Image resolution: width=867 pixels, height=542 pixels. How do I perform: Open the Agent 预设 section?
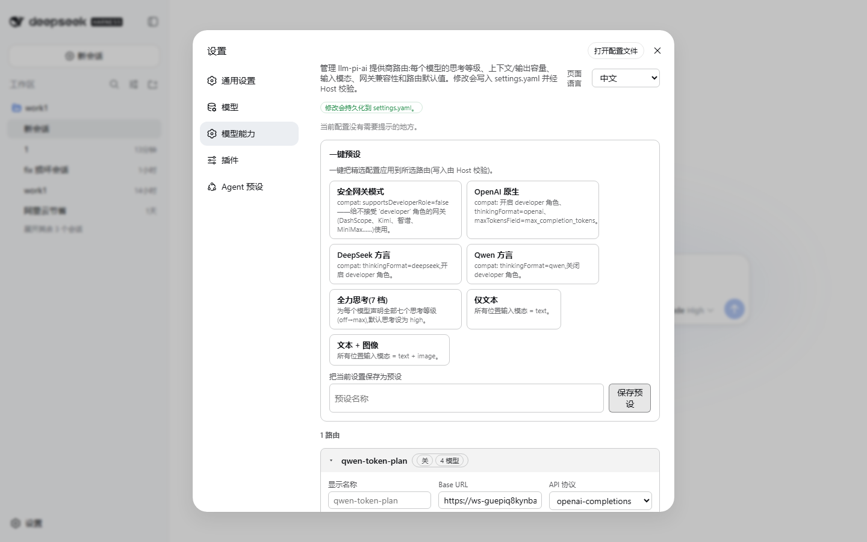click(249, 187)
